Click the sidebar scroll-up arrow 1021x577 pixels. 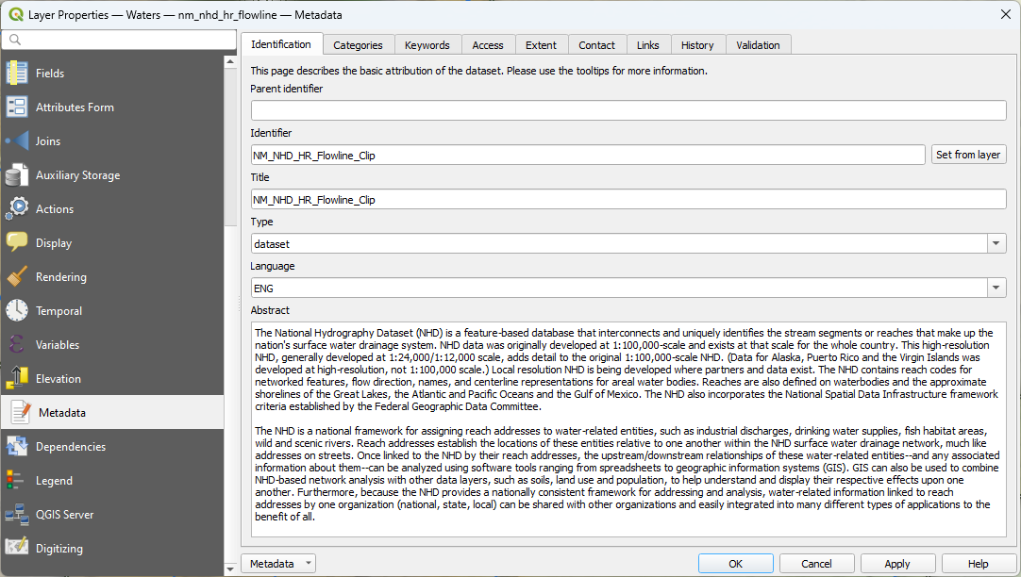tap(230, 62)
